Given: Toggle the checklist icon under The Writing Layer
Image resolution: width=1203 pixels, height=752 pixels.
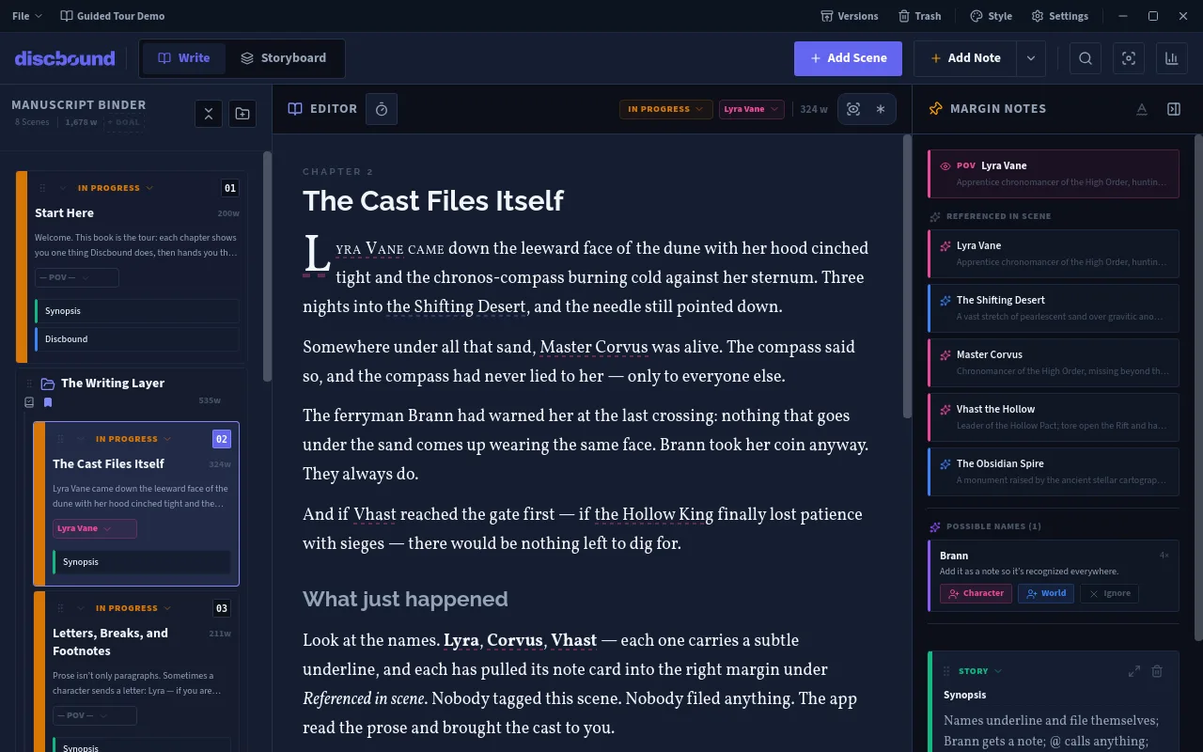Looking at the screenshot, I should [x=29, y=403].
